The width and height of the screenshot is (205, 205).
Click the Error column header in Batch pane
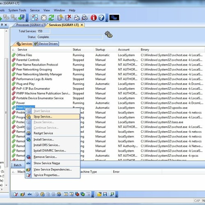pos(137,172)
